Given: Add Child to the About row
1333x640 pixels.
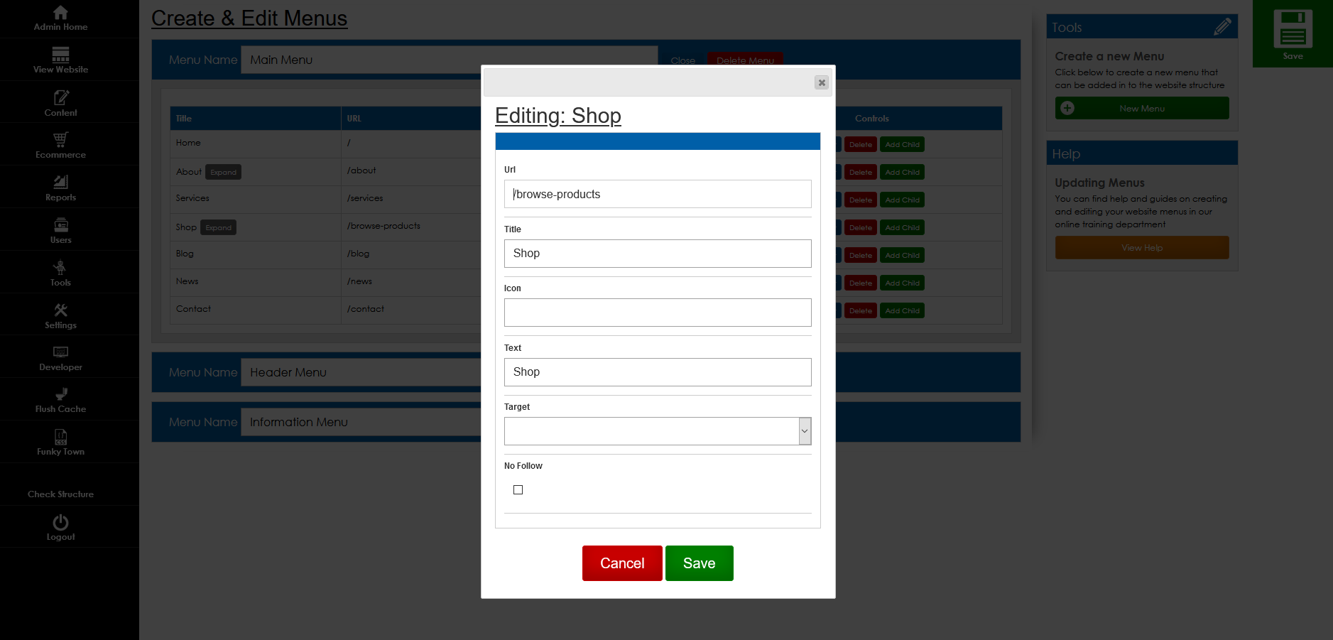Looking at the screenshot, I should tap(902, 172).
